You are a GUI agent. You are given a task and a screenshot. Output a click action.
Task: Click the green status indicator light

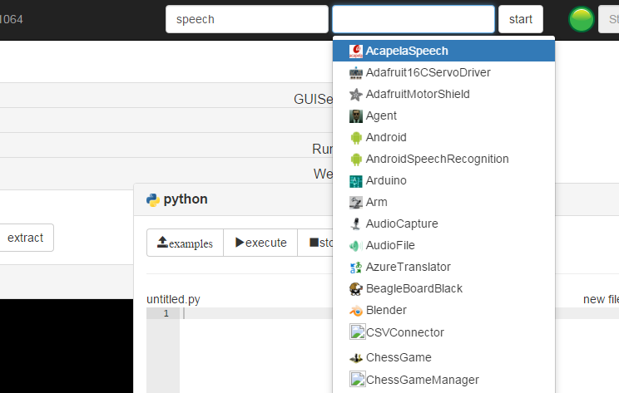coord(581,19)
